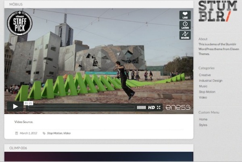
Task: Navigate to Home in Custom Menu
Action: pyautogui.click(x=203, y=119)
